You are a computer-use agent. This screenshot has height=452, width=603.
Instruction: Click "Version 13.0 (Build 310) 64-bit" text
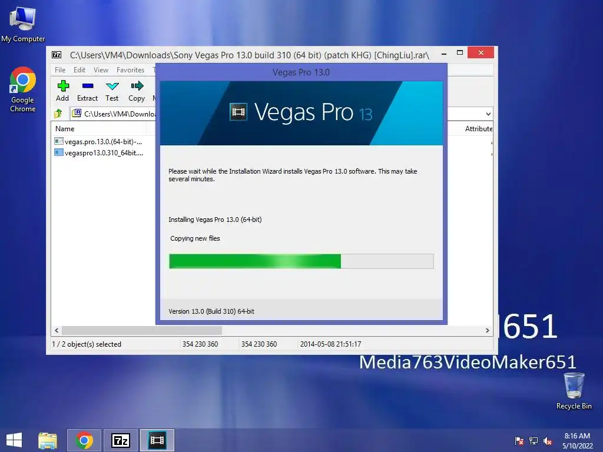[x=211, y=311]
